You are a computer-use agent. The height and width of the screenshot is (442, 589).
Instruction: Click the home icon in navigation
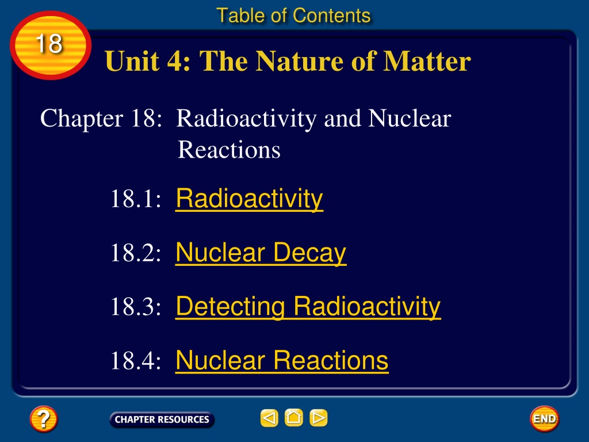(x=294, y=418)
